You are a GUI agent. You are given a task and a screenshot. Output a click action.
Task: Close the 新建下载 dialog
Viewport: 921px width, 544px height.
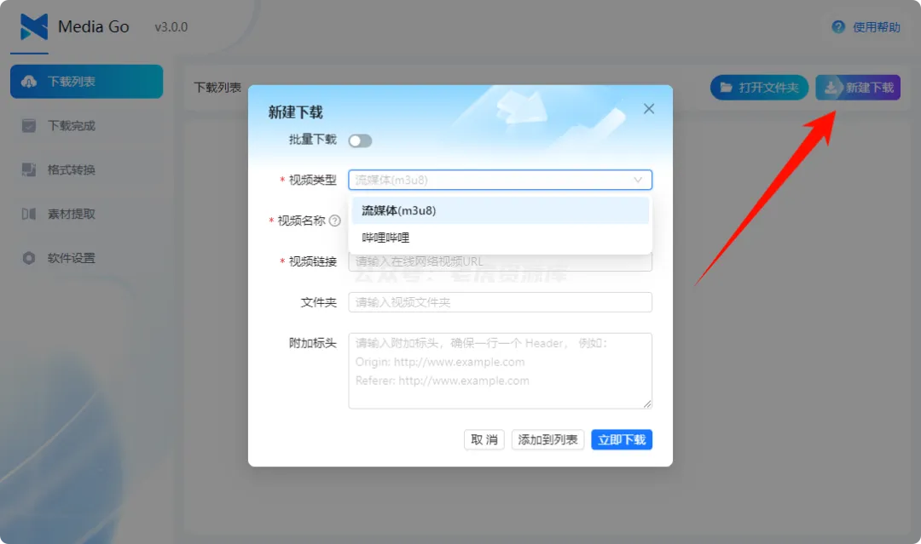pyautogui.click(x=648, y=109)
